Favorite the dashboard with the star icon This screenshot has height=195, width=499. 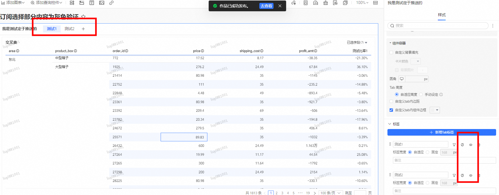(83, 16)
